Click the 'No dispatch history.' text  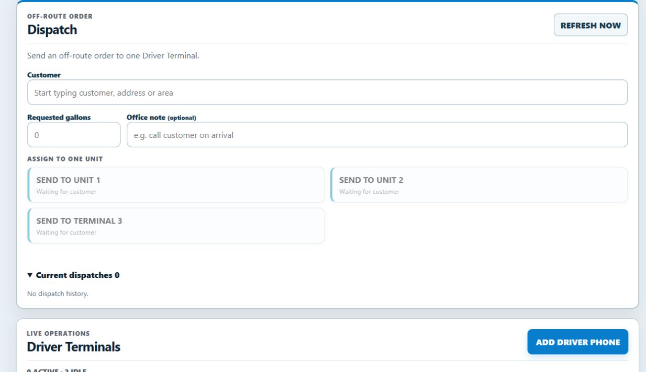coord(58,294)
